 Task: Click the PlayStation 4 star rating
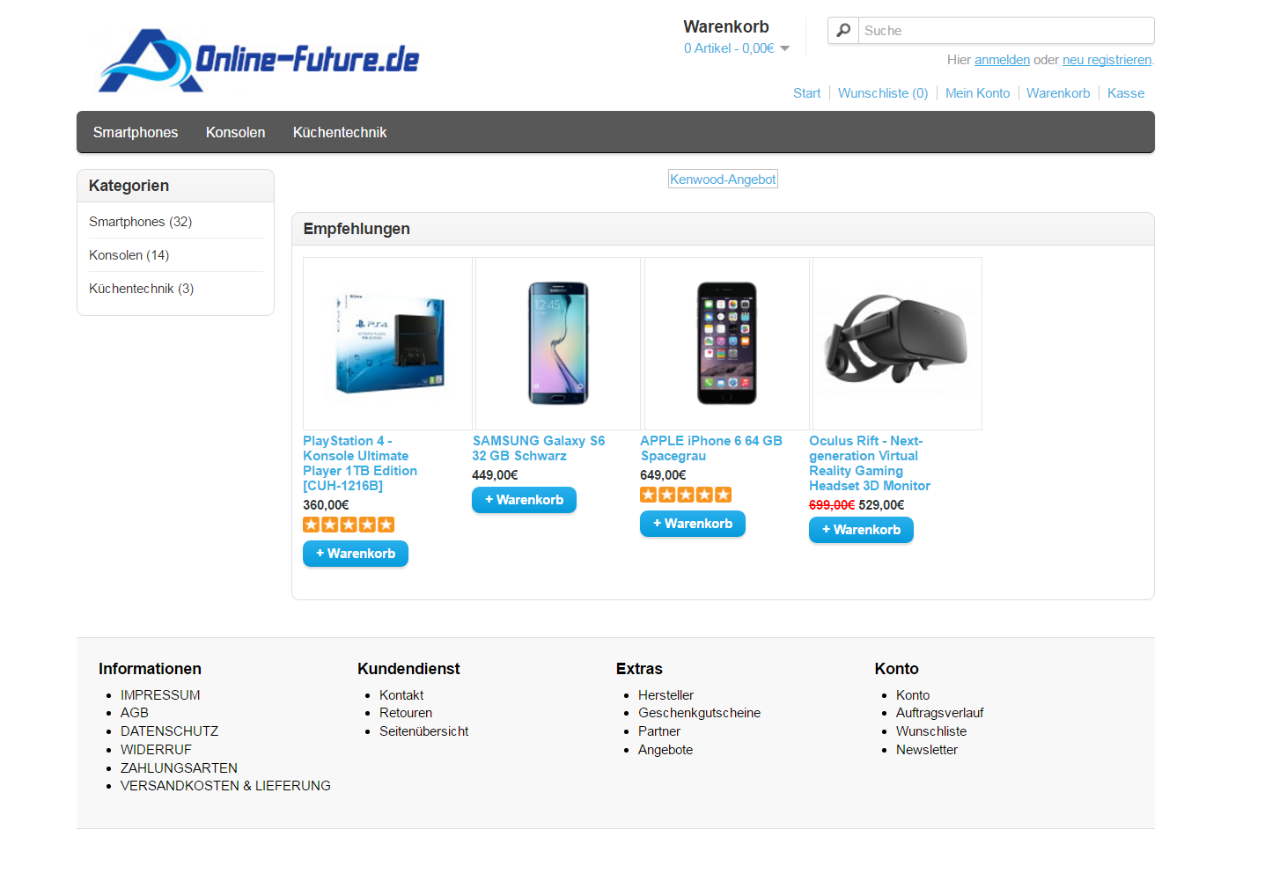click(349, 525)
